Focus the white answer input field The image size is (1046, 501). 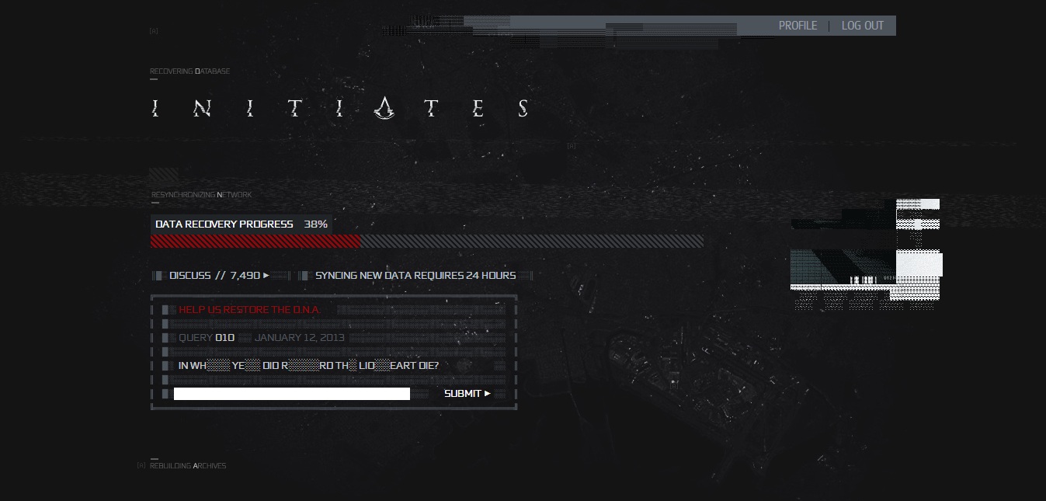[x=292, y=394]
